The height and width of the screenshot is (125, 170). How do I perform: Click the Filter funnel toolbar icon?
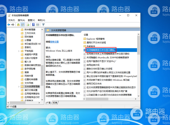[43, 25]
